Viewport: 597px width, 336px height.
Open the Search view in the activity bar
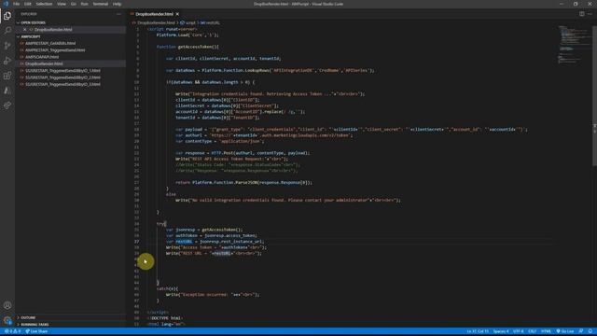tap(7, 31)
